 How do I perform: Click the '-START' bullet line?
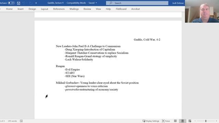click(69, 73)
